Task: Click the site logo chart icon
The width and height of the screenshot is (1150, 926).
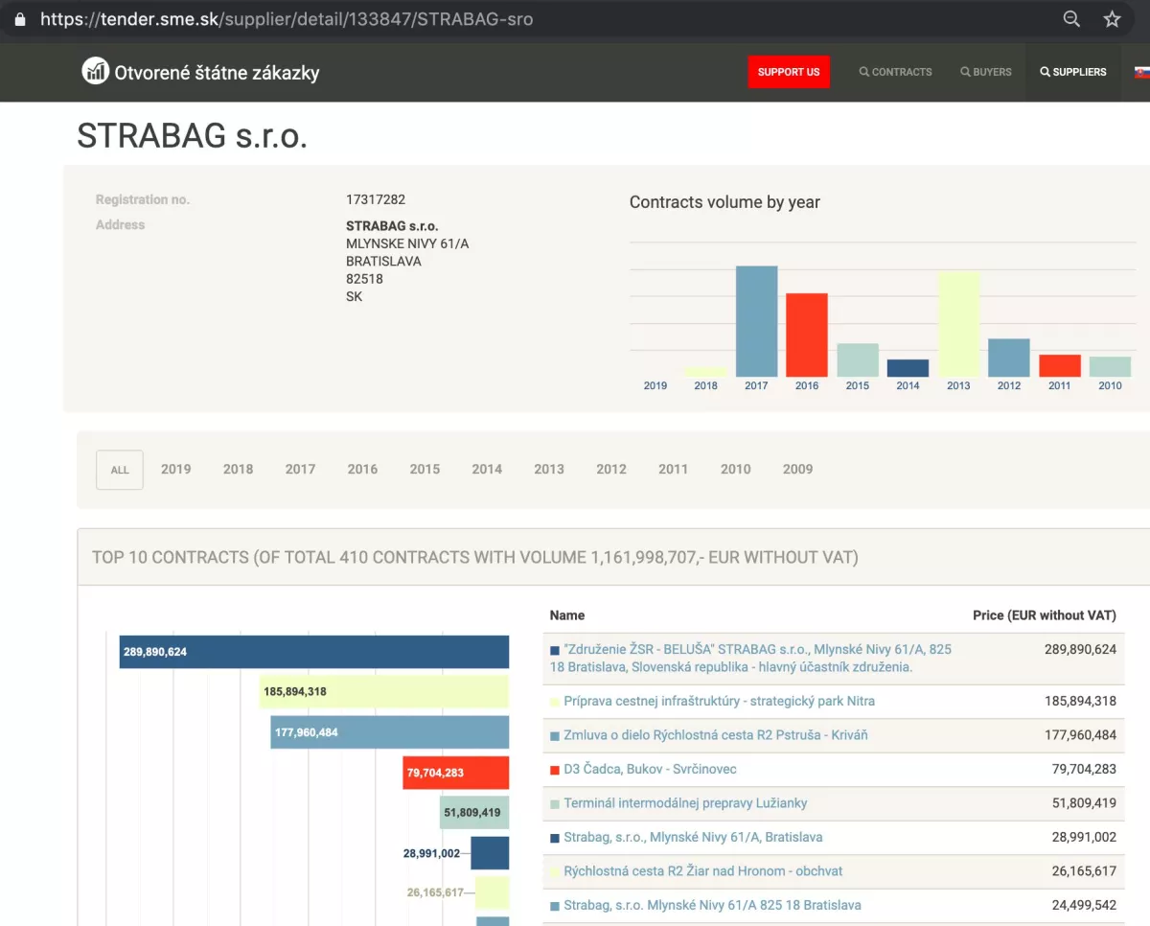Action: (95, 71)
